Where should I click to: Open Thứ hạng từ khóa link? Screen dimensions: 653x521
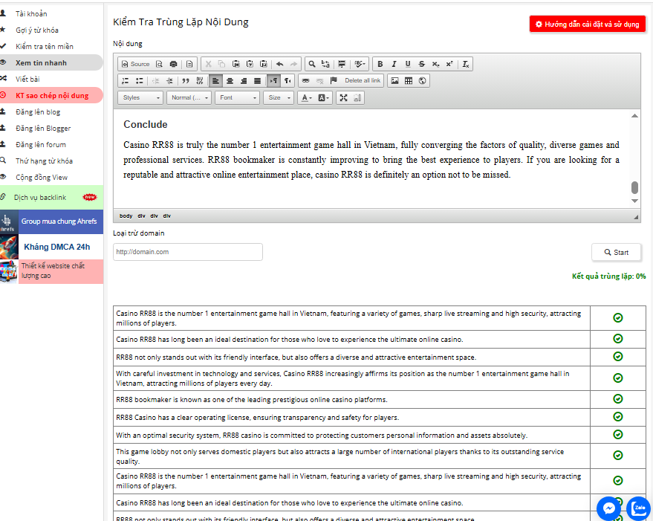click(x=44, y=161)
